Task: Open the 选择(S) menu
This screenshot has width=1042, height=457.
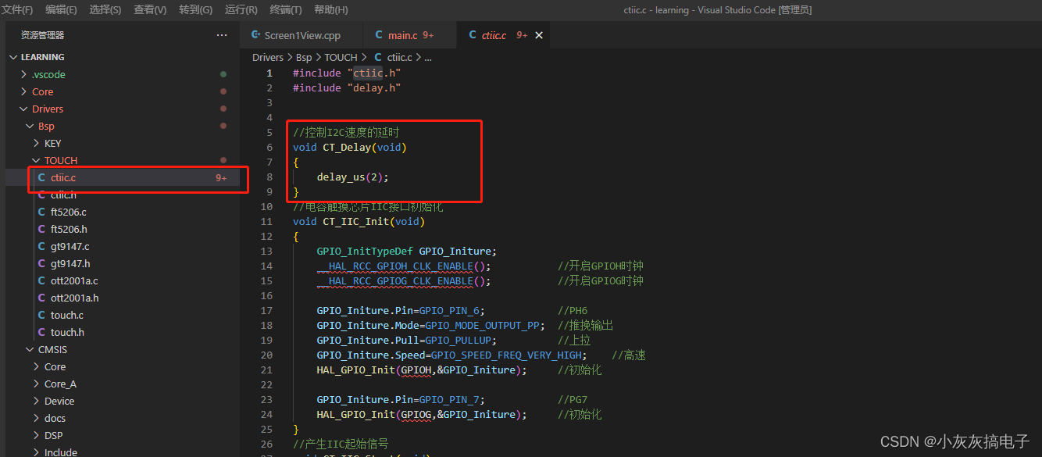Action: [x=105, y=10]
